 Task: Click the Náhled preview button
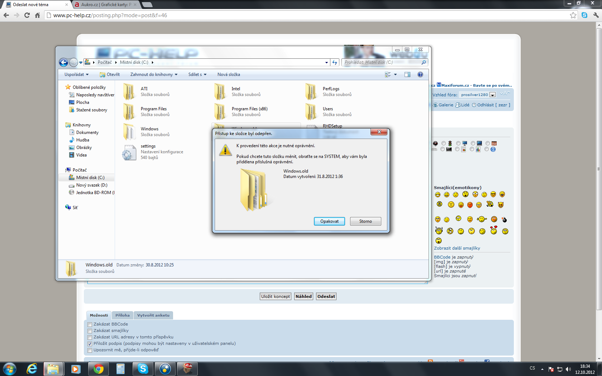(304, 297)
